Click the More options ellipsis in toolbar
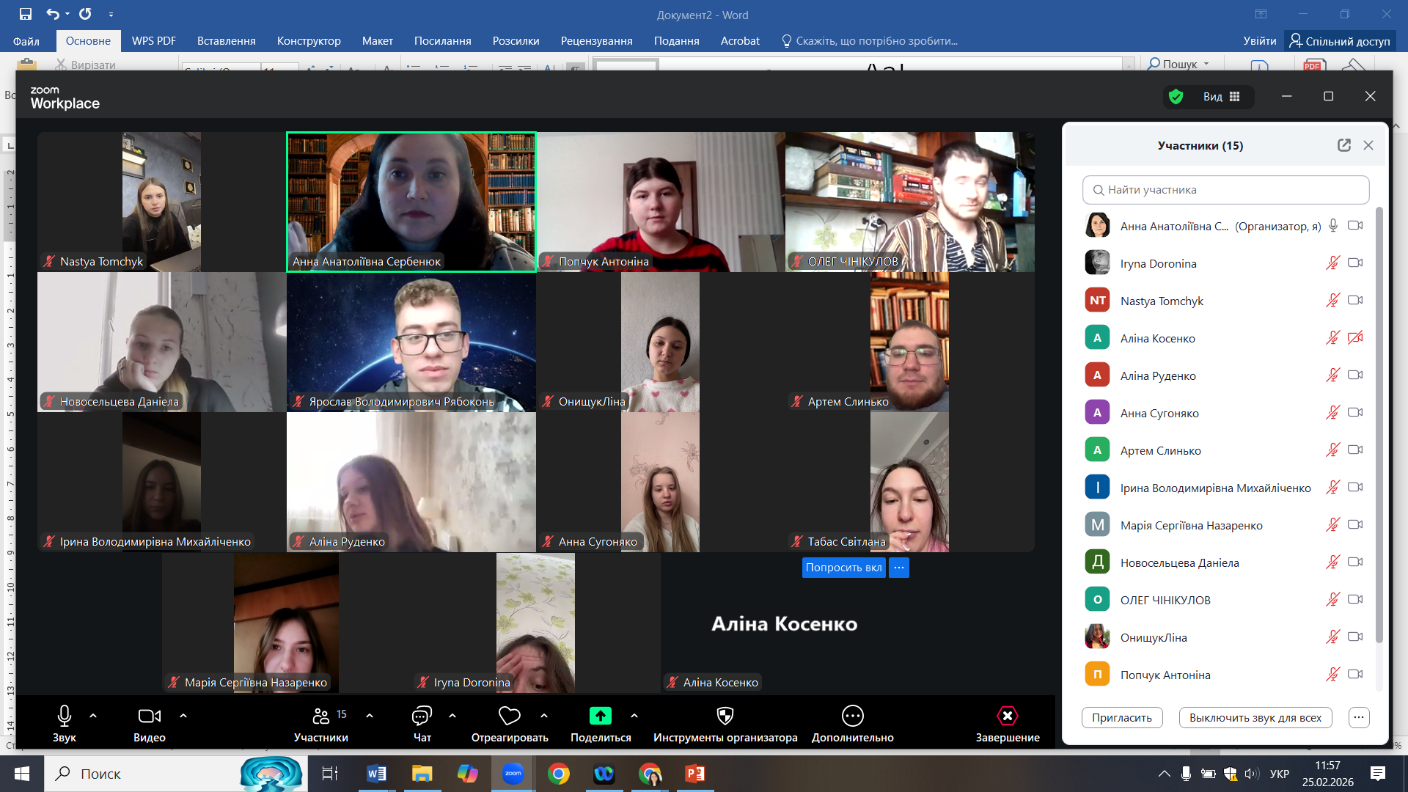 pos(852,716)
